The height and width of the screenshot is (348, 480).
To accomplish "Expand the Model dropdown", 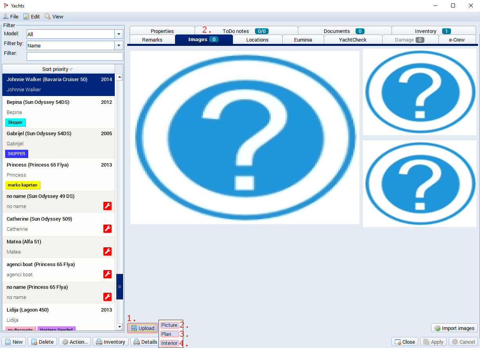I will pyautogui.click(x=119, y=34).
